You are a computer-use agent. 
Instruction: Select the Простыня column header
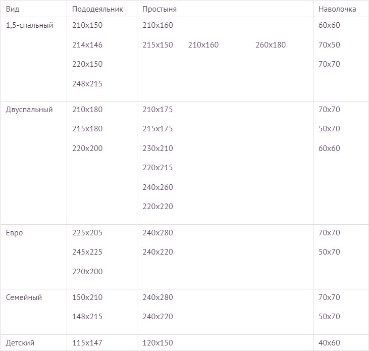pyautogui.click(x=160, y=9)
